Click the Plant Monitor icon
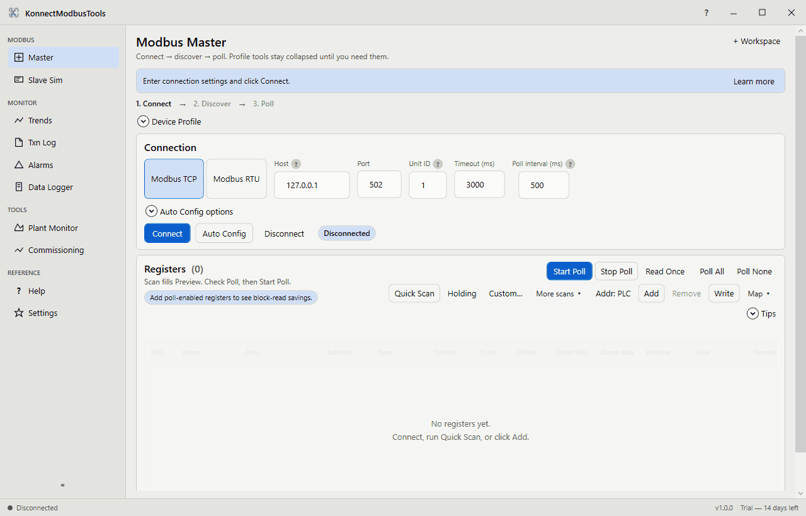 [x=19, y=228]
